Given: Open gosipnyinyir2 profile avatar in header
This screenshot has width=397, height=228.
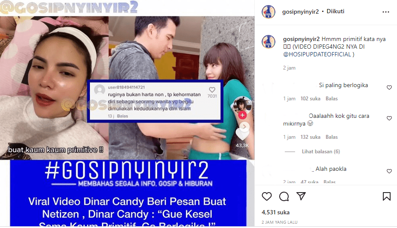Looking at the screenshot, I should click(x=269, y=12).
